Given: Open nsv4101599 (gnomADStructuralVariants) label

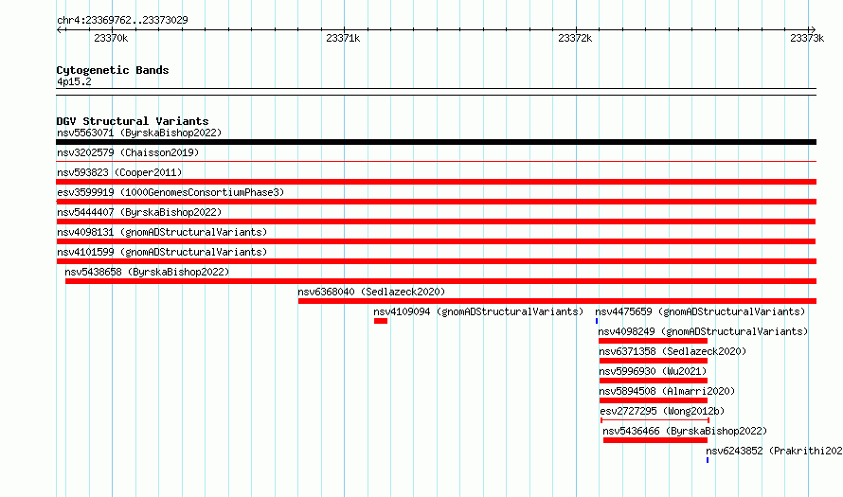Looking at the screenshot, I should click(162, 252).
